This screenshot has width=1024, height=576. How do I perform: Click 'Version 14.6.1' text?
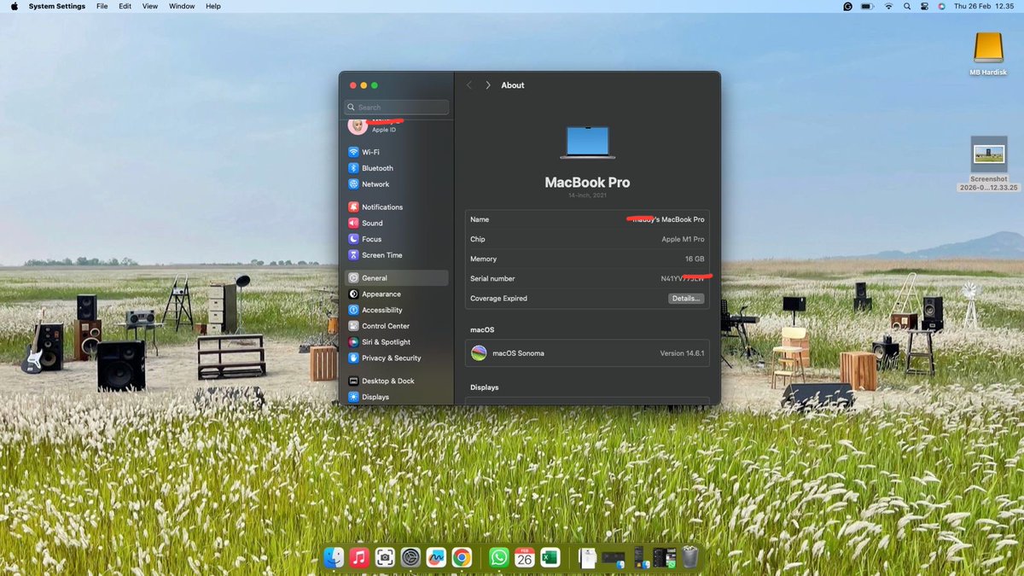click(x=682, y=353)
